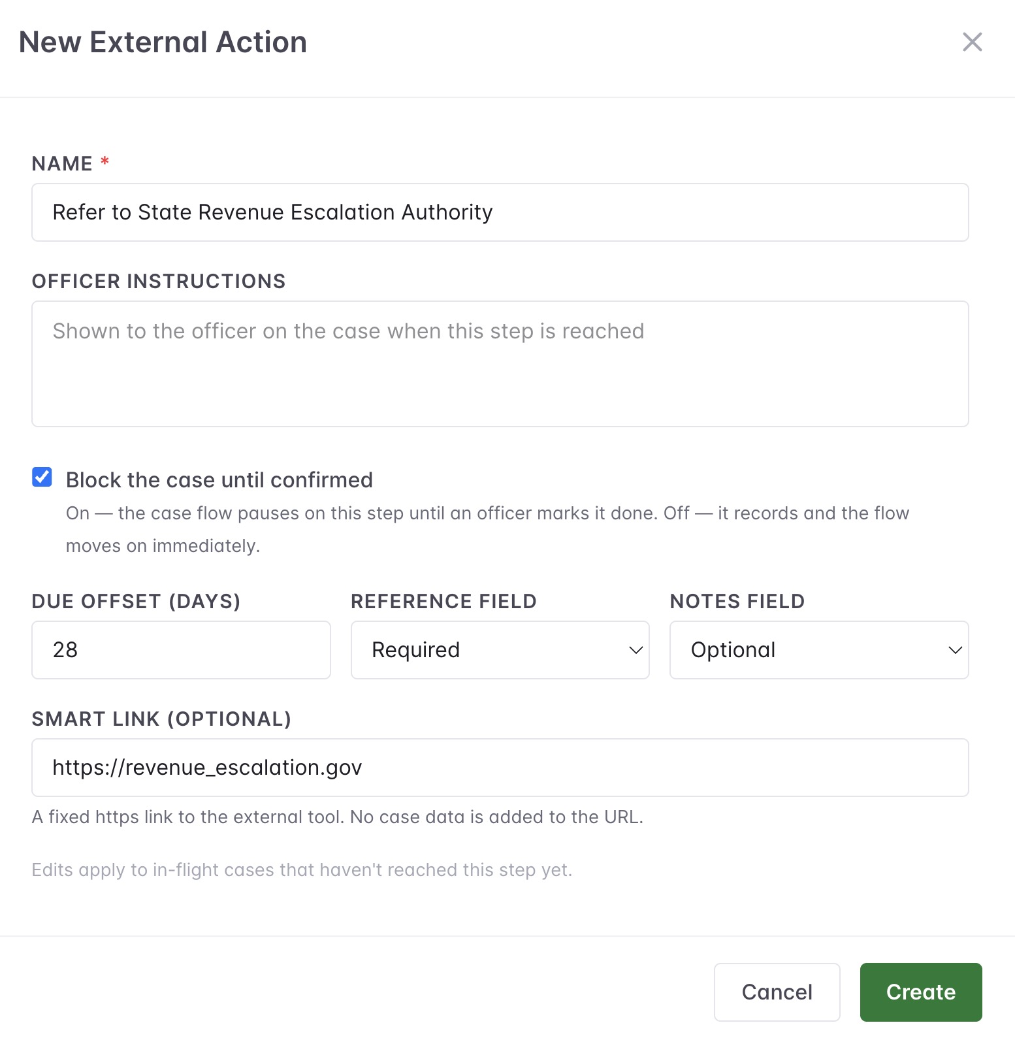Image resolution: width=1015 pixels, height=1040 pixels.
Task: Click the 'Edits apply to in-flight cases' note
Action: [x=302, y=870]
